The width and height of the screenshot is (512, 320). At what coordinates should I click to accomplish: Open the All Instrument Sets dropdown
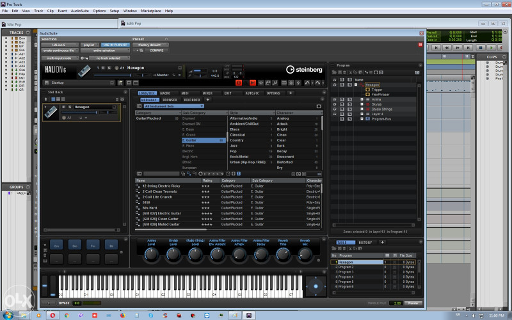click(x=173, y=106)
